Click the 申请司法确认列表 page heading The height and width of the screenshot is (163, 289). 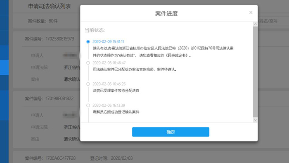(x=50, y=6)
